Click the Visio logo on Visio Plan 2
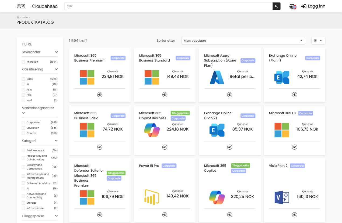The height and width of the screenshot is (223, 342). coord(282,197)
